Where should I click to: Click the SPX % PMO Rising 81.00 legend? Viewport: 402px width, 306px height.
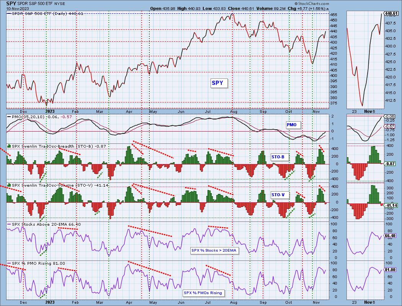36,263
